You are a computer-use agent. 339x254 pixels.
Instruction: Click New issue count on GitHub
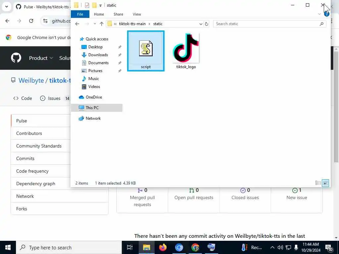tap(297, 194)
